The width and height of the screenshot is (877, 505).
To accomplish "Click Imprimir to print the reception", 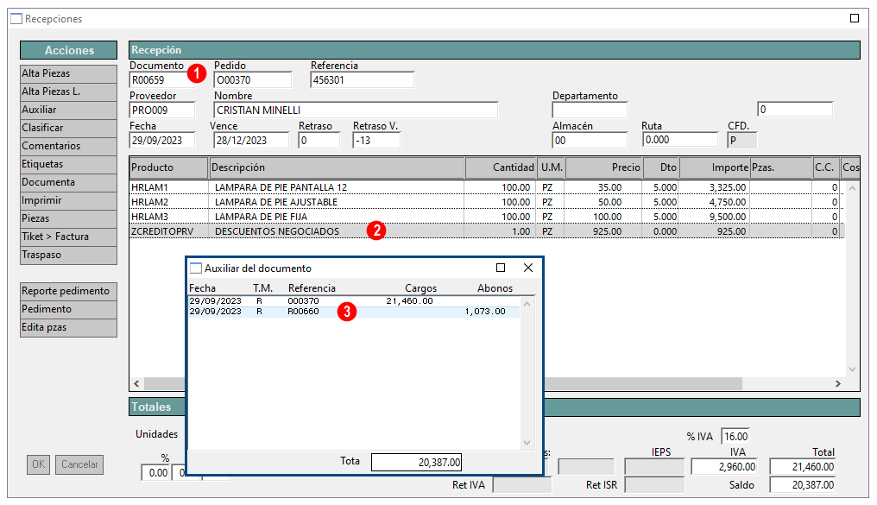I will [x=68, y=200].
